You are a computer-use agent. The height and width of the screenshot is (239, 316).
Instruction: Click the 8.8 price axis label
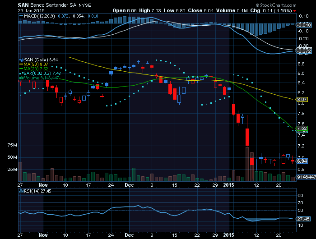click(x=301, y=64)
